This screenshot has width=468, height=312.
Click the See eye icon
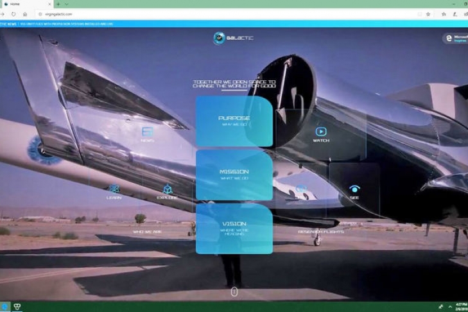(x=354, y=191)
